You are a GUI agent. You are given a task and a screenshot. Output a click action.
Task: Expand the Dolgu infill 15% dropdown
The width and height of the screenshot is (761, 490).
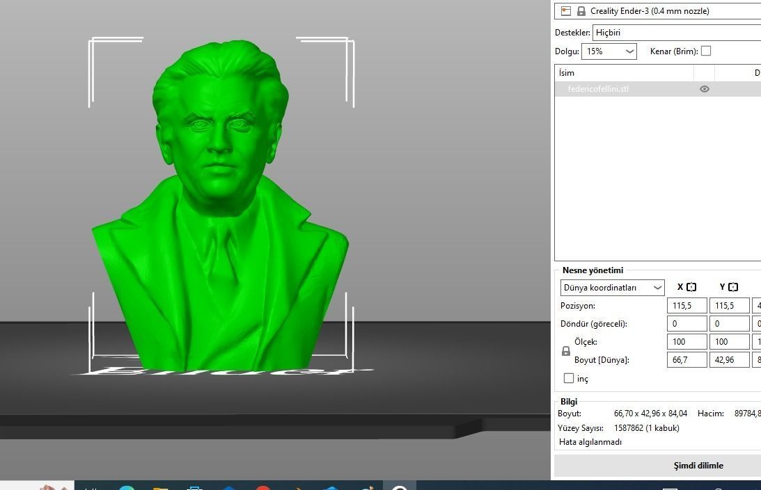(x=609, y=51)
